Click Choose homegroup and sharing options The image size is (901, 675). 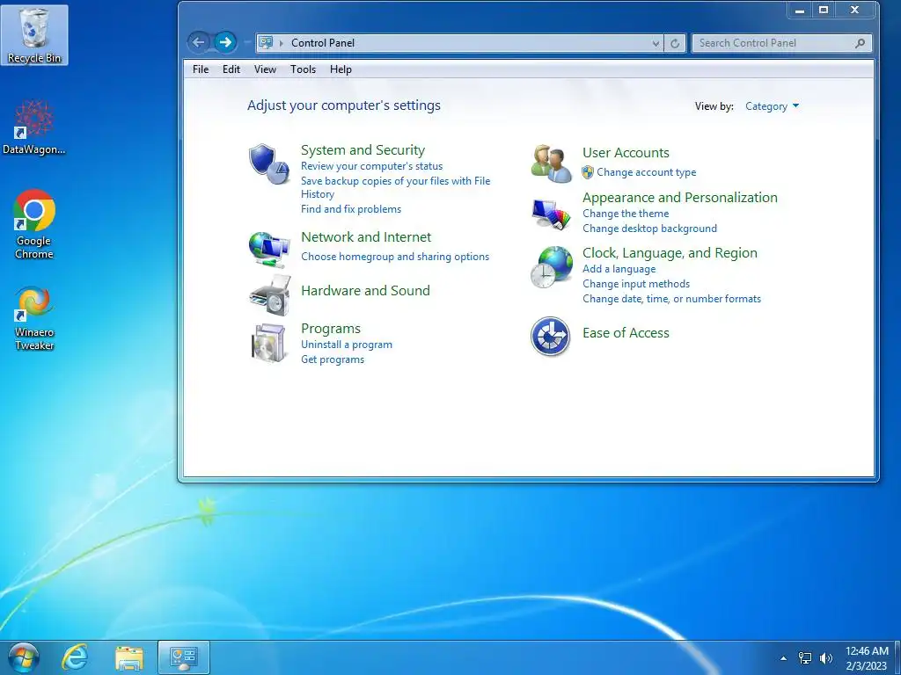395,257
